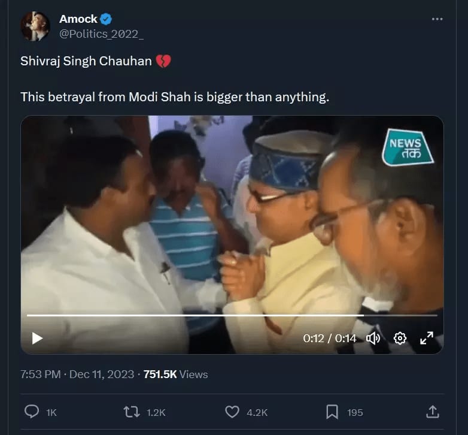Click the tweet text about Shivraj Singh Chauhan
Screen dimensions: 468x435
click(x=87, y=61)
